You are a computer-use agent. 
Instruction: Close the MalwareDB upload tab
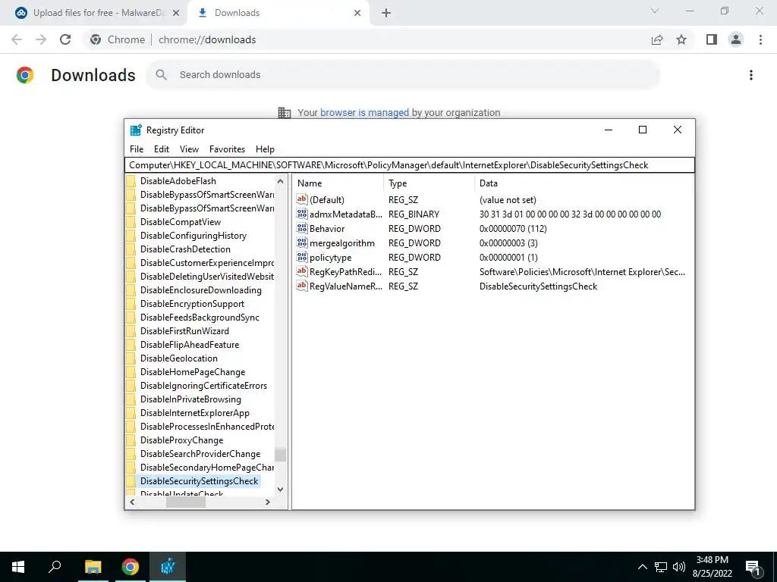click(176, 13)
